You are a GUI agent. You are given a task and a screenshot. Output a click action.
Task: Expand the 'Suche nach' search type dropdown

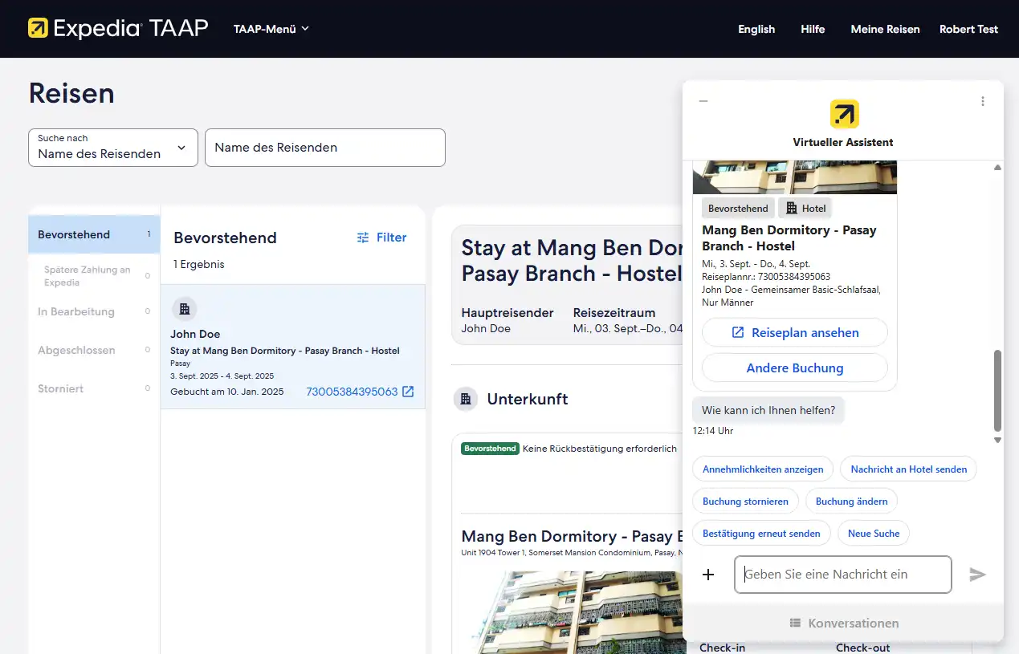(x=113, y=148)
